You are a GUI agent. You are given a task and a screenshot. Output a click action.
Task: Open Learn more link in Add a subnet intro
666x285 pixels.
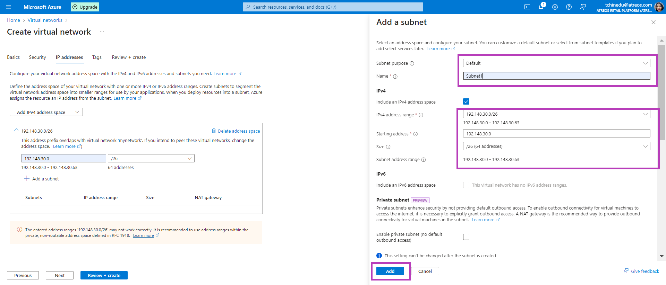(438, 49)
